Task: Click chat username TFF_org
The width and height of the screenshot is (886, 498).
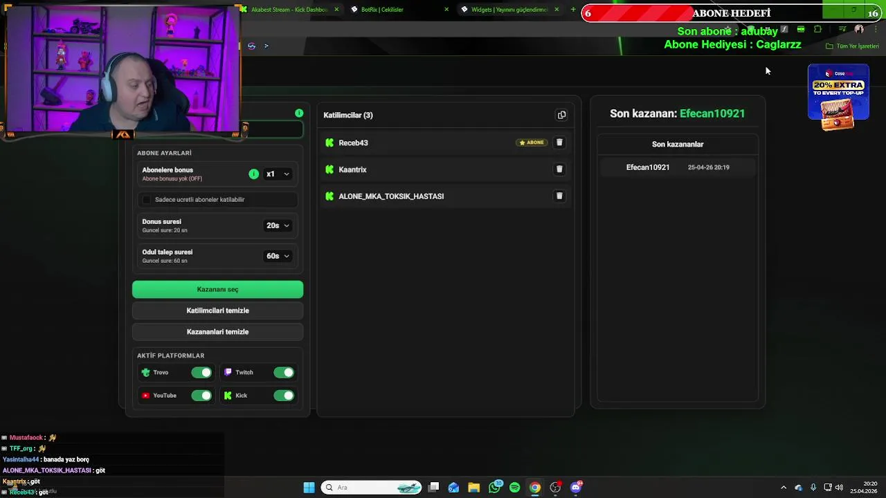Action: coord(21,448)
